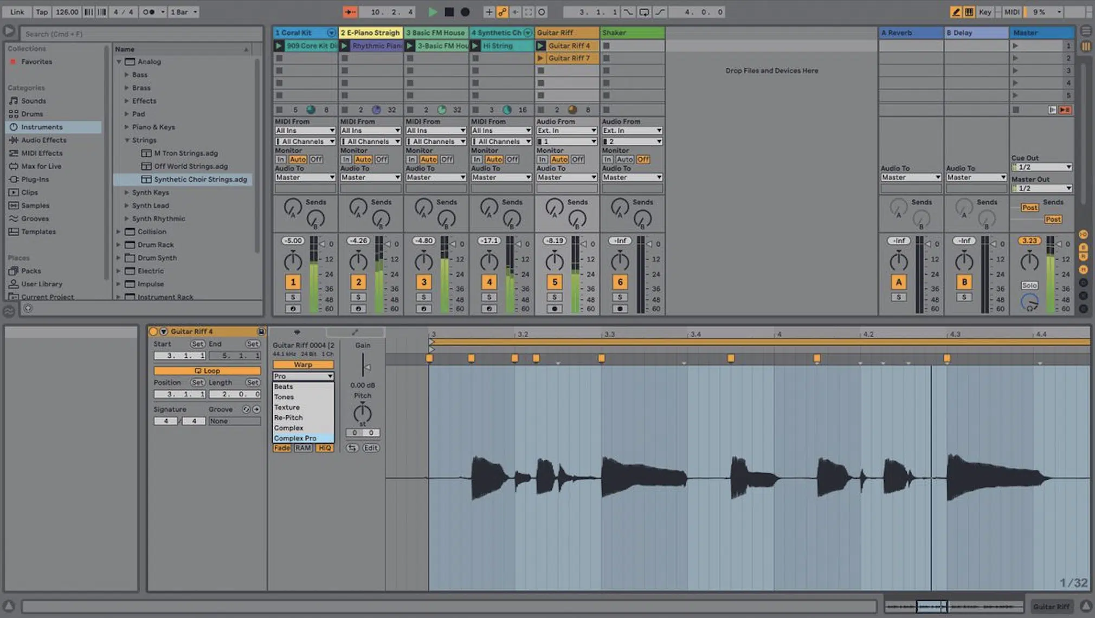The height and width of the screenshot is (618, 1095).
Task: Click the Tap tempo button
Action: [42, 12]
